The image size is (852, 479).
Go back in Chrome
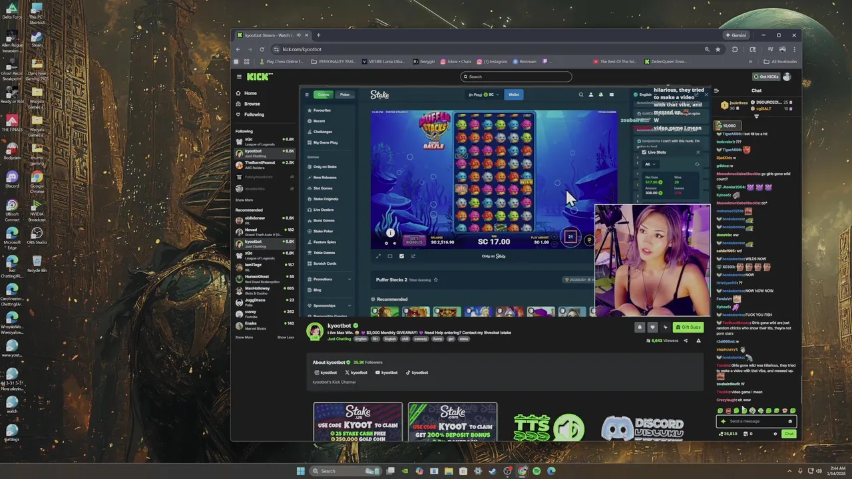tap(238, 49)
